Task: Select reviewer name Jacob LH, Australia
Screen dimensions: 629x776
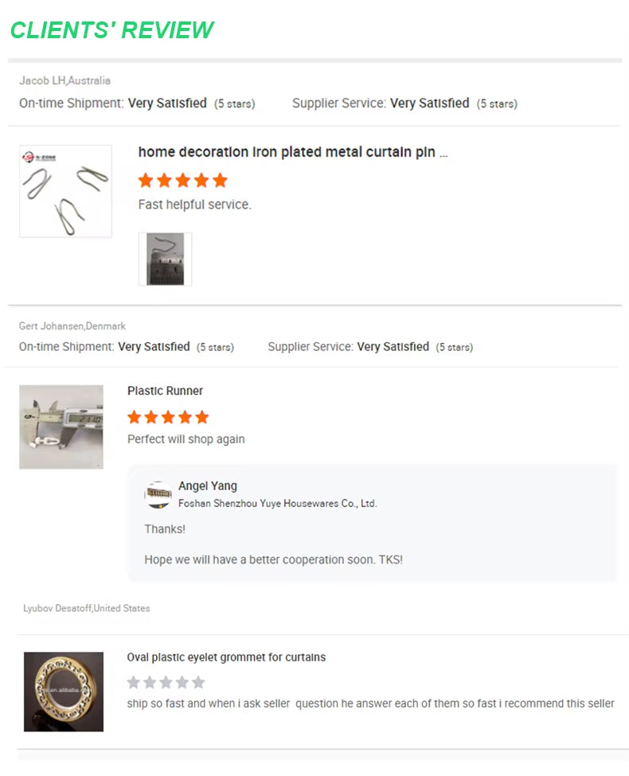Action: [x=64, y=80]
